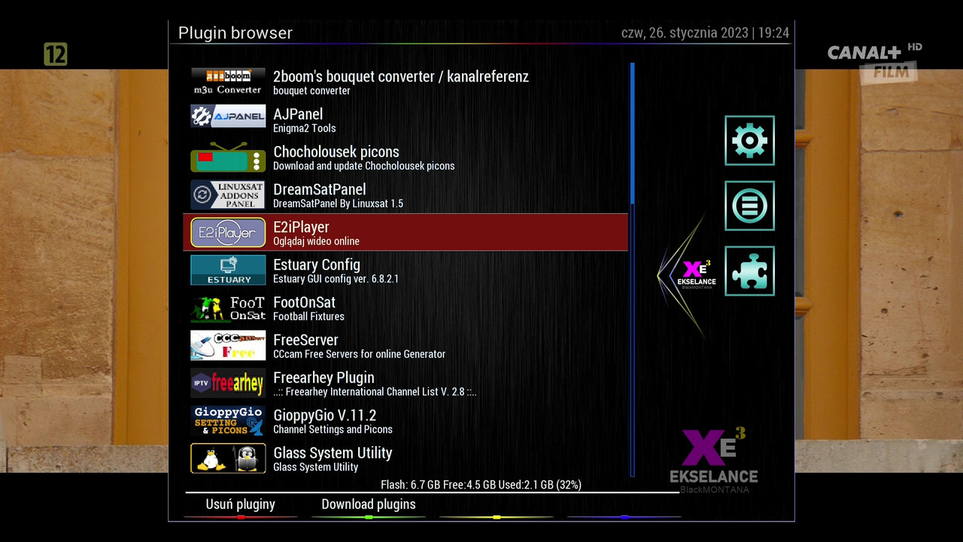The image size is (963, 542).
Task: Open the FootOnSat plugin icon
Action: click(228, 308)
